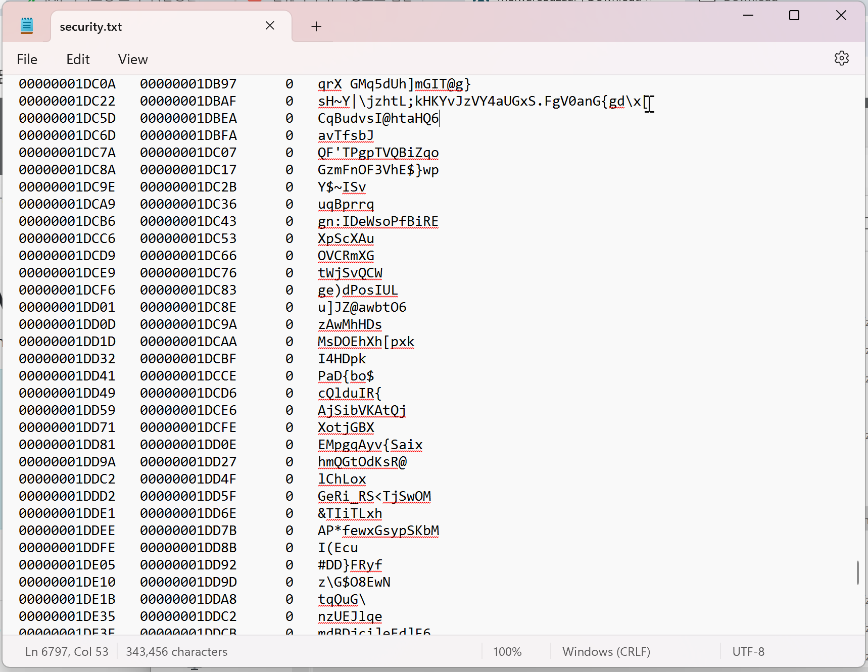This screenshot has height=672, width=868.
Task: Click the Ln 6797, Col 53 indicator
Action: point(67,652)
